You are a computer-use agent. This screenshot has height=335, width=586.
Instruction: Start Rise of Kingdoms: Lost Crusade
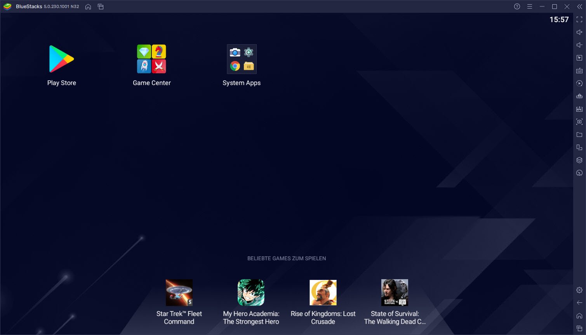coord(323,293)
